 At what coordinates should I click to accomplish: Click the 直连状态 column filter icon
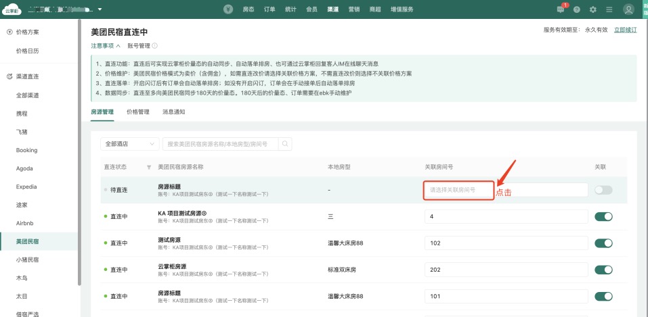[149, 166]
